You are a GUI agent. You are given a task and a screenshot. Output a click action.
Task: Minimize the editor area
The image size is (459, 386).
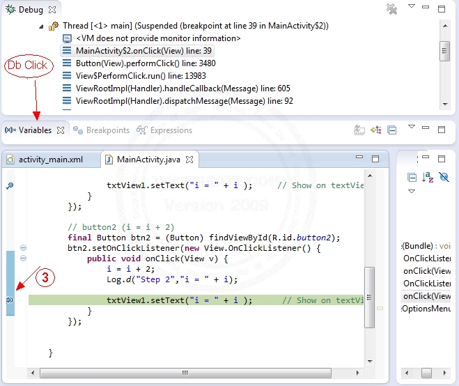pyautogui.click(x=359, y=157)
